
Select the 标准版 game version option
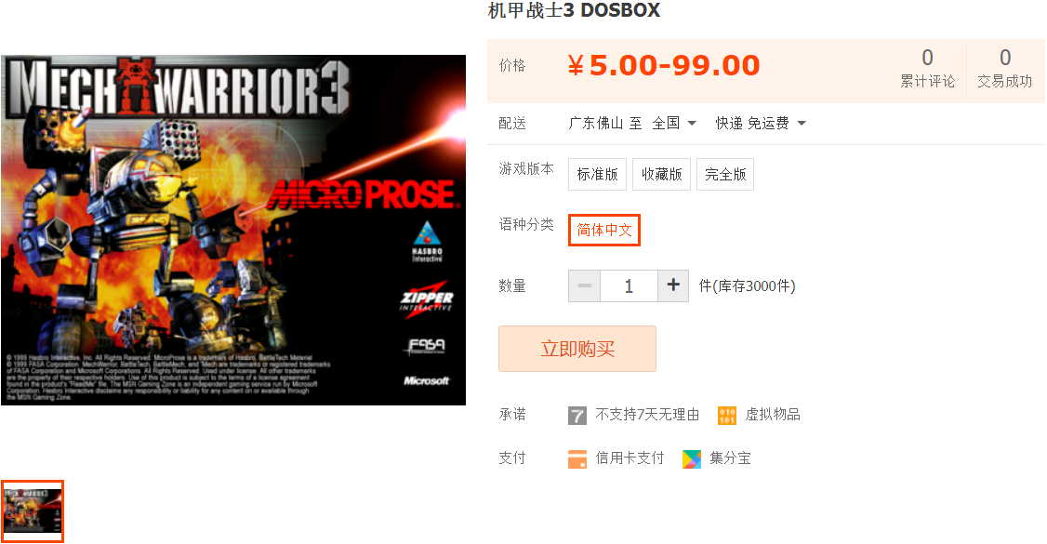(x=598, y=174)
